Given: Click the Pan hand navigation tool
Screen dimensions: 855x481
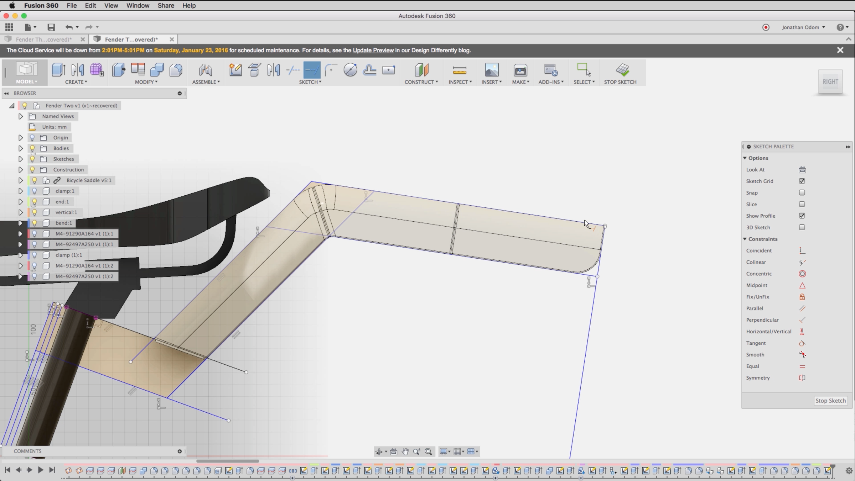Looking at the screenshot, I should pyautogui.click(x=405, y=451).
